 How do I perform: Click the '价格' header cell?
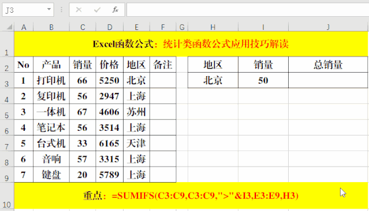click(109, 65)
